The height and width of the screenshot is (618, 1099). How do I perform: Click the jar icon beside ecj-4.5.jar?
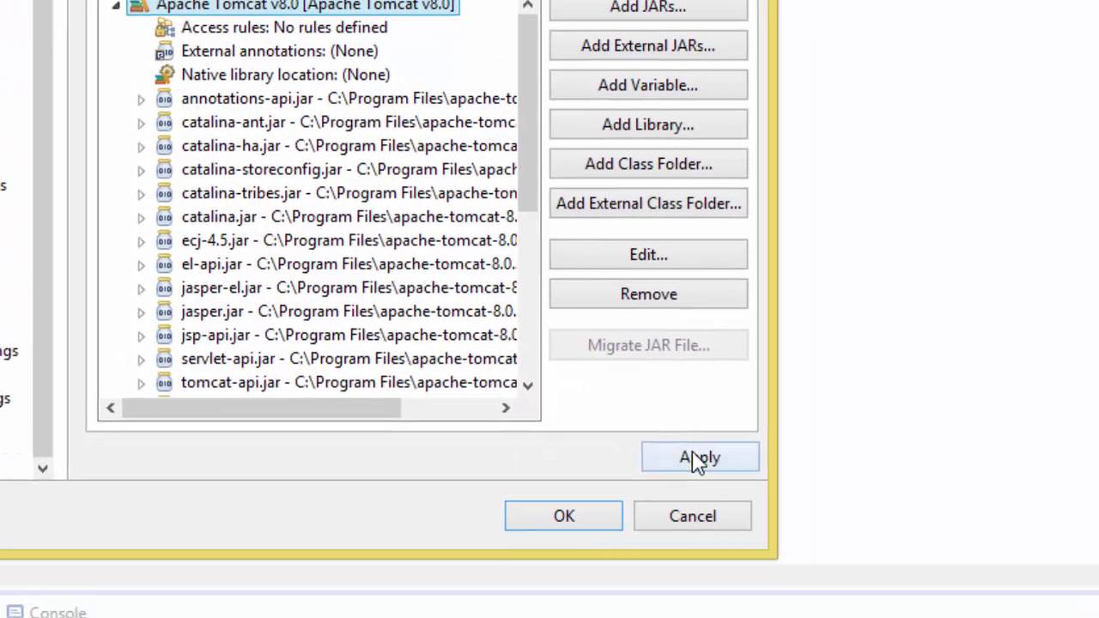tap(164, 240)
